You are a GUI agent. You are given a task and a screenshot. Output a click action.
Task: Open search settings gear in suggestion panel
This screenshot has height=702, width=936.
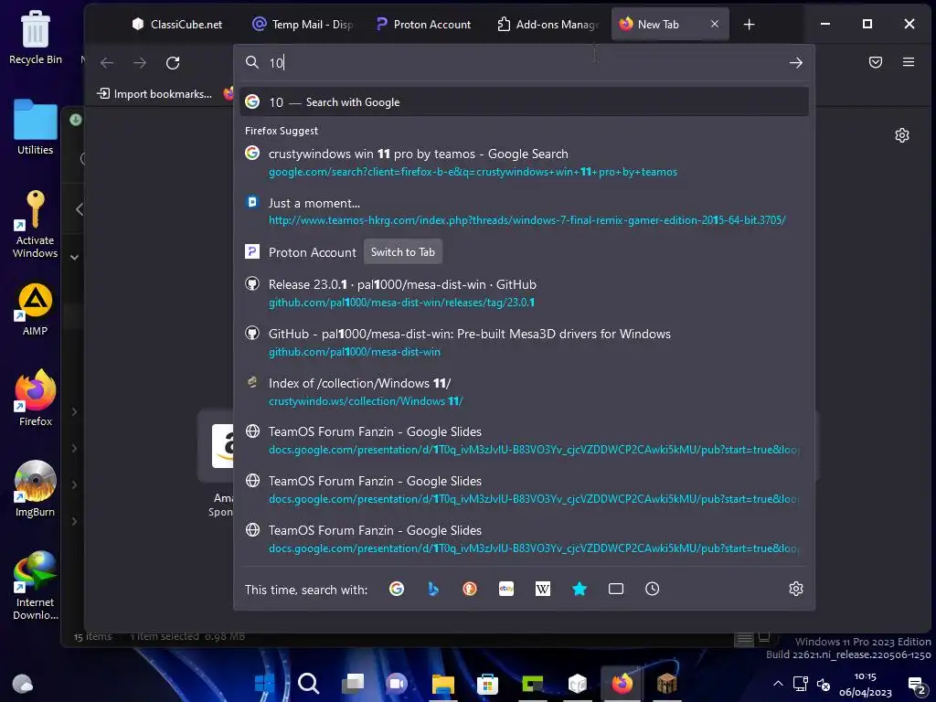(x=796, y=590)
